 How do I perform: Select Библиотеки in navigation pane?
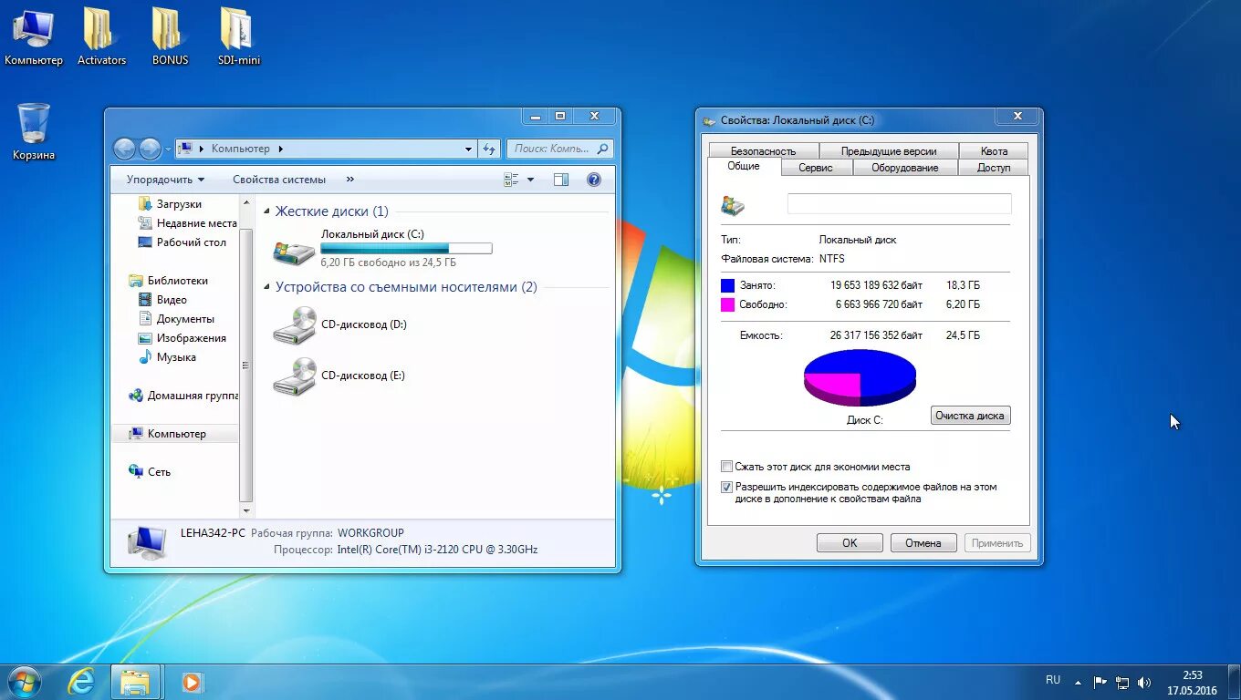click(169, 281)
